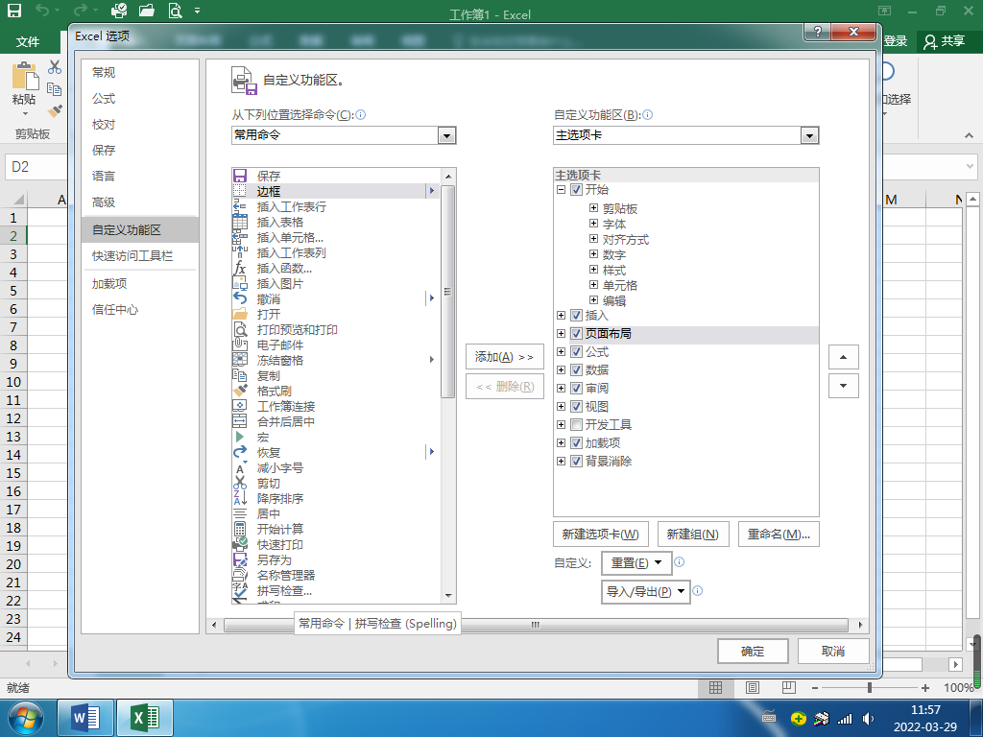Screen dimensions: 983x737
Task: Select the 快速打印 command
Action: pos(335,545)
